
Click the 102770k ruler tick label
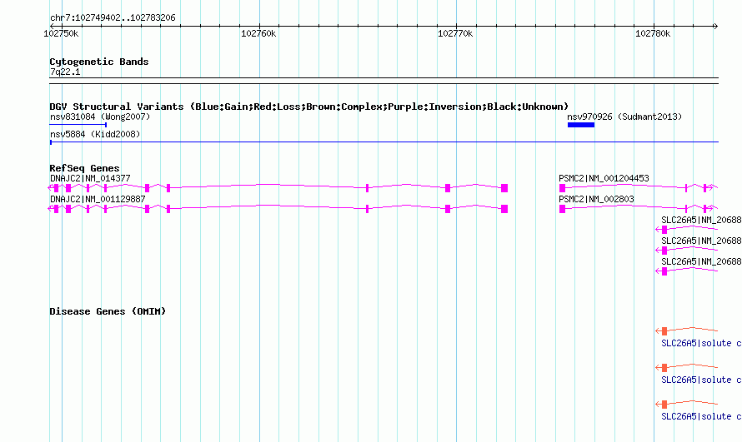click(x=455, y=33)
